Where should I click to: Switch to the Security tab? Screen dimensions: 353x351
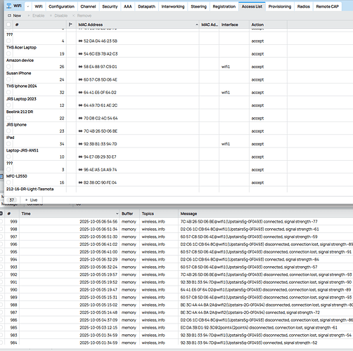point(110,6)
